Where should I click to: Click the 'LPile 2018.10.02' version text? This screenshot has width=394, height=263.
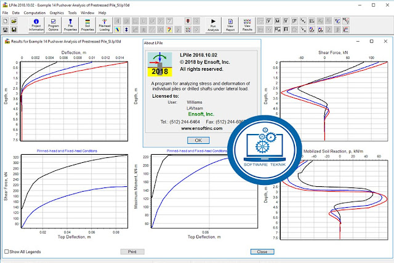(x=198, y=55)
